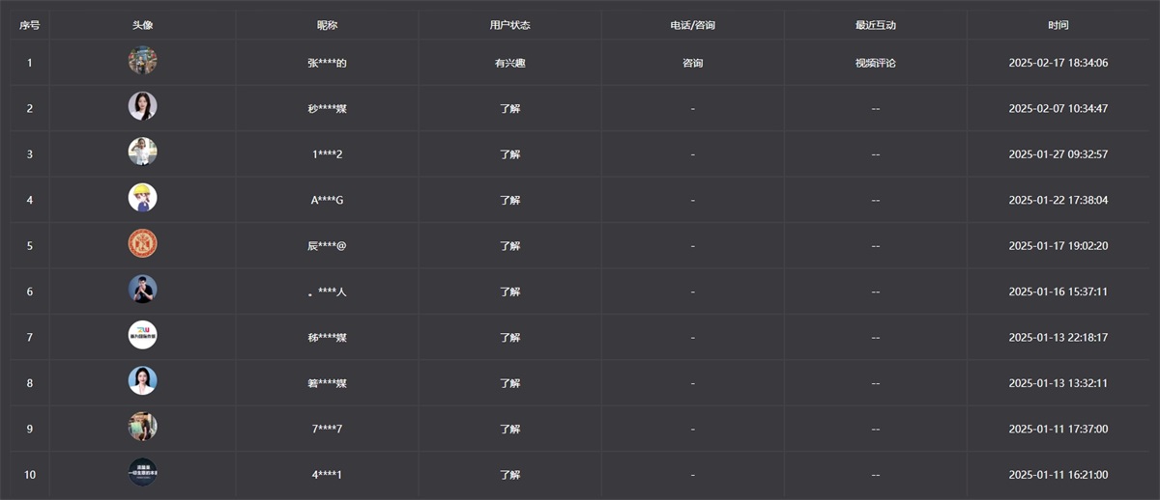1160x500 pixels.
Task: Select the nickname 张****的
Action: [327, 63]
